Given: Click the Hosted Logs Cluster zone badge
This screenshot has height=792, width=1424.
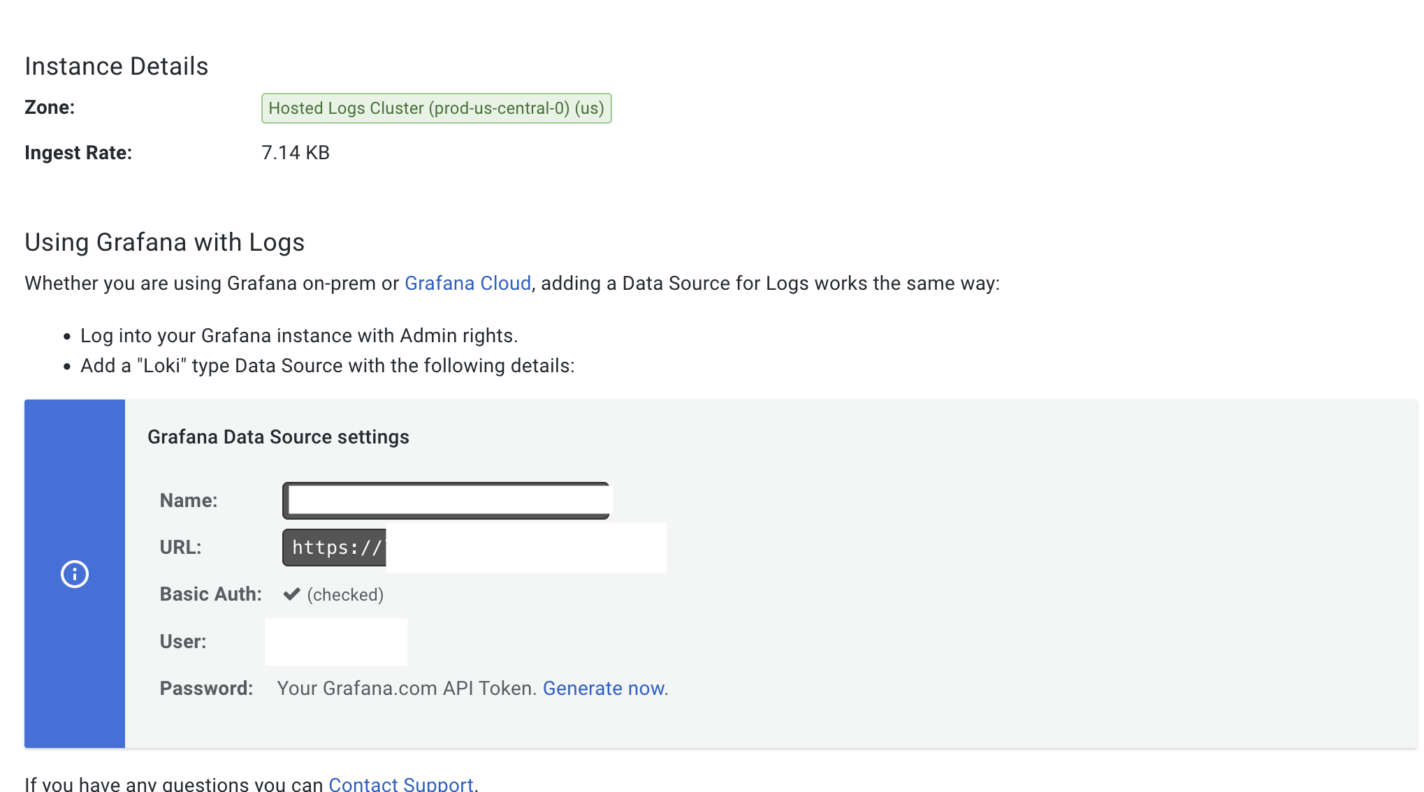Looking at the screenshot, I should click(x=436, y=108).
